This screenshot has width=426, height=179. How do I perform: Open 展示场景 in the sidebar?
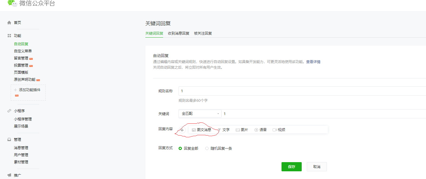coord(21,126)
